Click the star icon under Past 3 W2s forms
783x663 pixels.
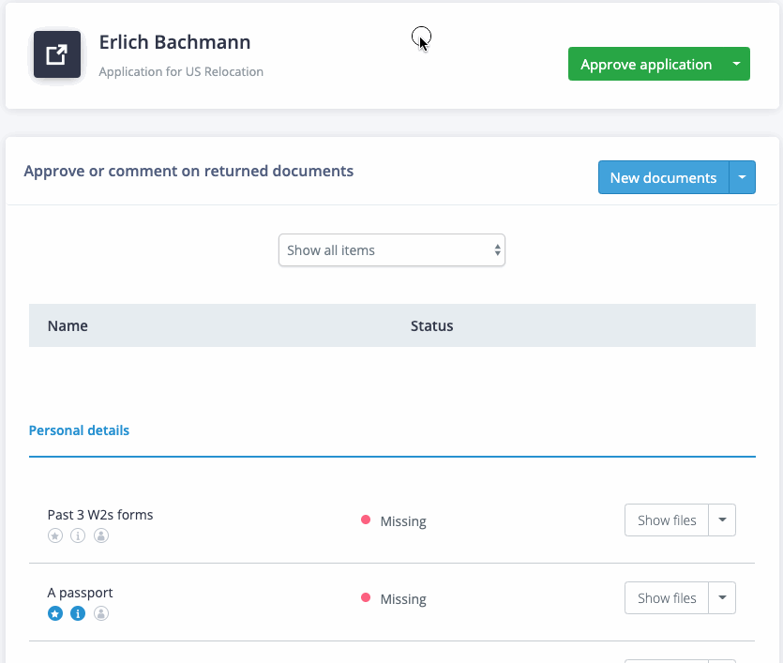[55, 535]
